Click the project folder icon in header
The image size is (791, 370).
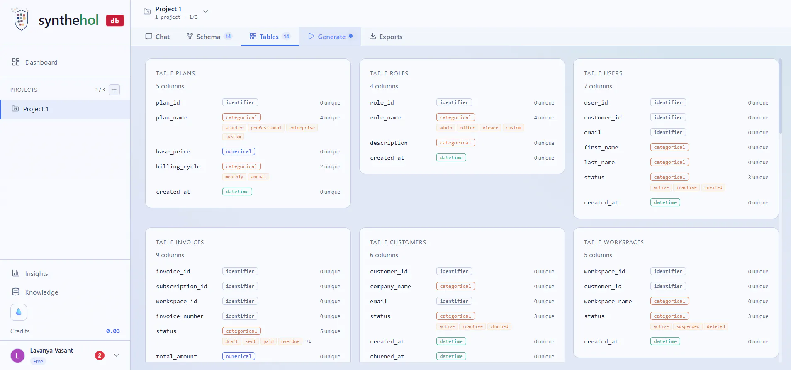coord(147,12)
